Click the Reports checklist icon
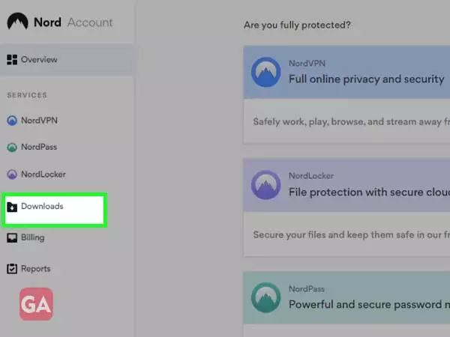This screenshot has height=337, width=450. pyautogui.click(x=12, y=269)
